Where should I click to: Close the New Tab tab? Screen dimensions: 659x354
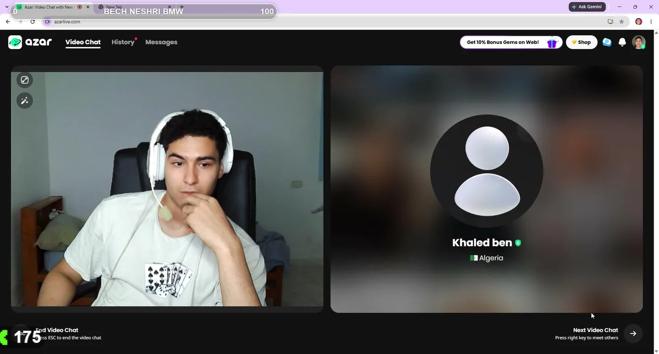tap(170, 7)
